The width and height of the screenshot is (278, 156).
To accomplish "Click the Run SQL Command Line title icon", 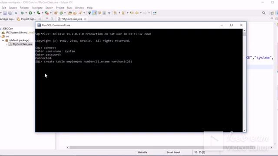I will (39, 25).
